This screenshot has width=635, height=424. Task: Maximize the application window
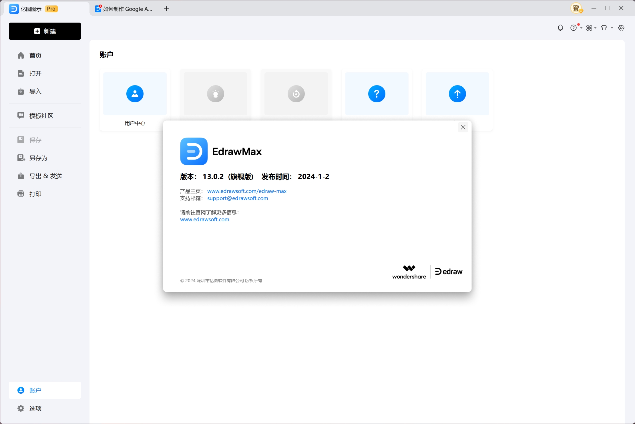click(608, 8)
